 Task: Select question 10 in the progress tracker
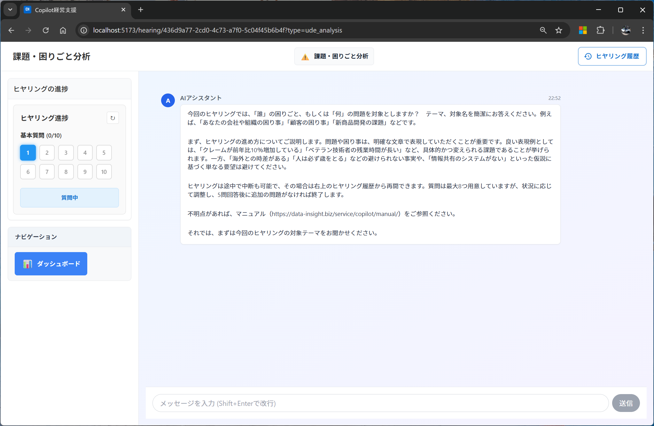pyautogui.click(x=104, y=172)
